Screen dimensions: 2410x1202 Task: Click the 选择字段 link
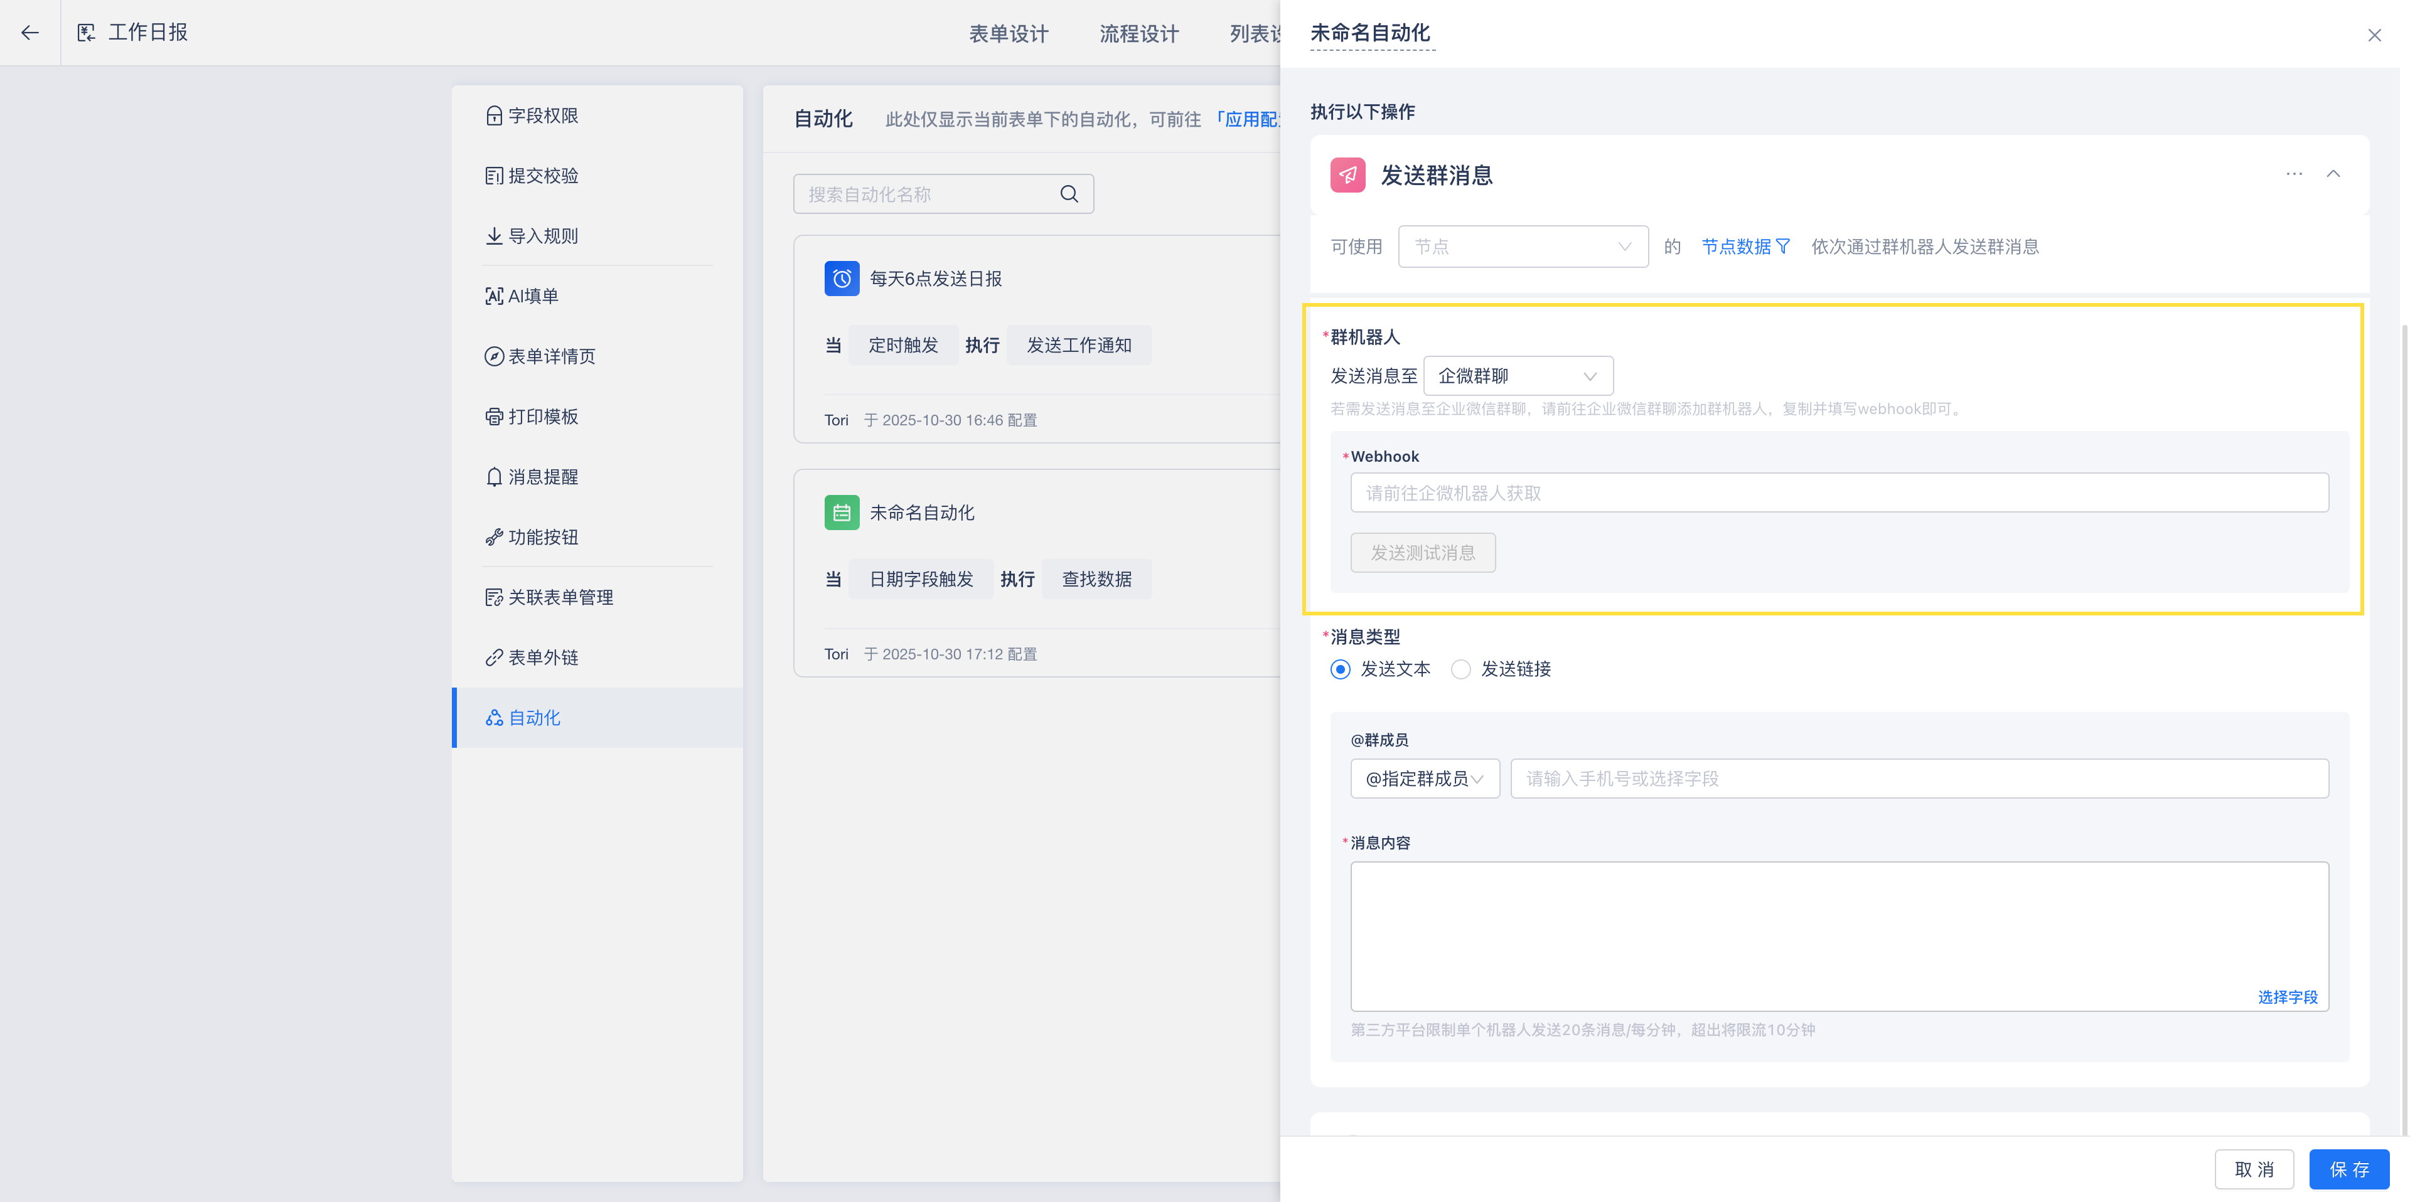point(2288,997)
